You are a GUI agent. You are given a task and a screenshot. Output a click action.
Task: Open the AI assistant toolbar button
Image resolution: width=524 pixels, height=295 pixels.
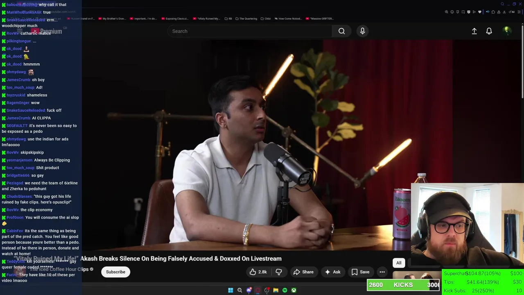point(512,12)
